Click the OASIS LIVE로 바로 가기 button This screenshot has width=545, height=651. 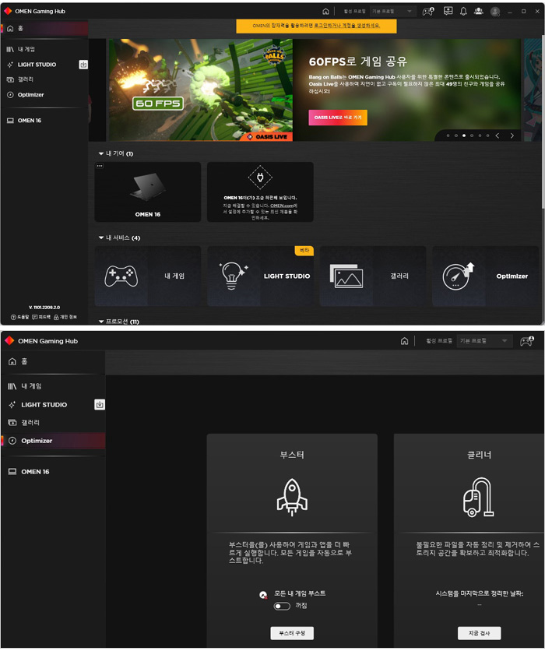[x=338, y=118]
